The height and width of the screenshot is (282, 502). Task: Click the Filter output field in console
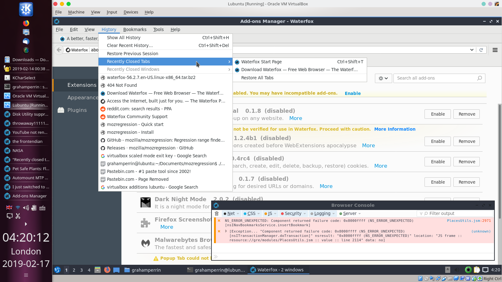pyautogui.click(x=455, y=213)
